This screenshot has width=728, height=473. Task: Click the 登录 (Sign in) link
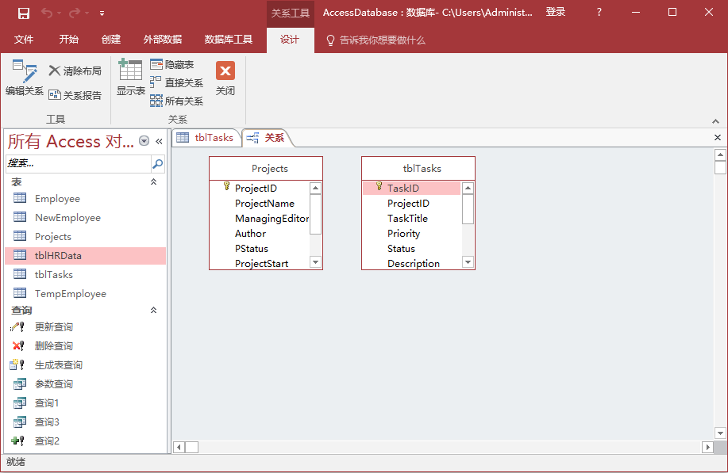(556, 13)
